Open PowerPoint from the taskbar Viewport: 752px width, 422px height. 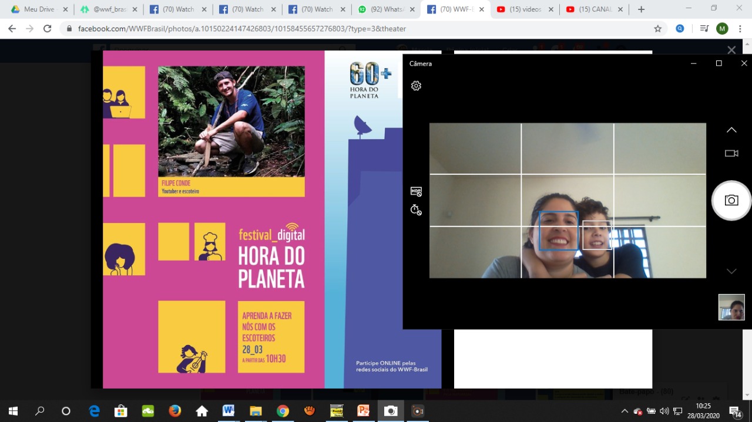[364, 411]
